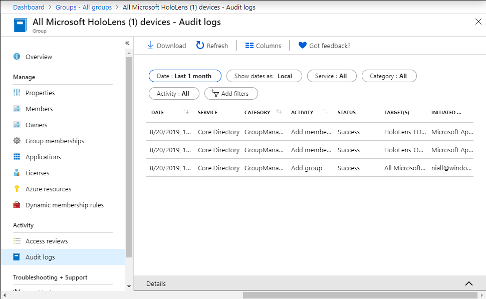Open Licenses in the sidebar
This screenshot has height=299, width=486.
point(63,173)
